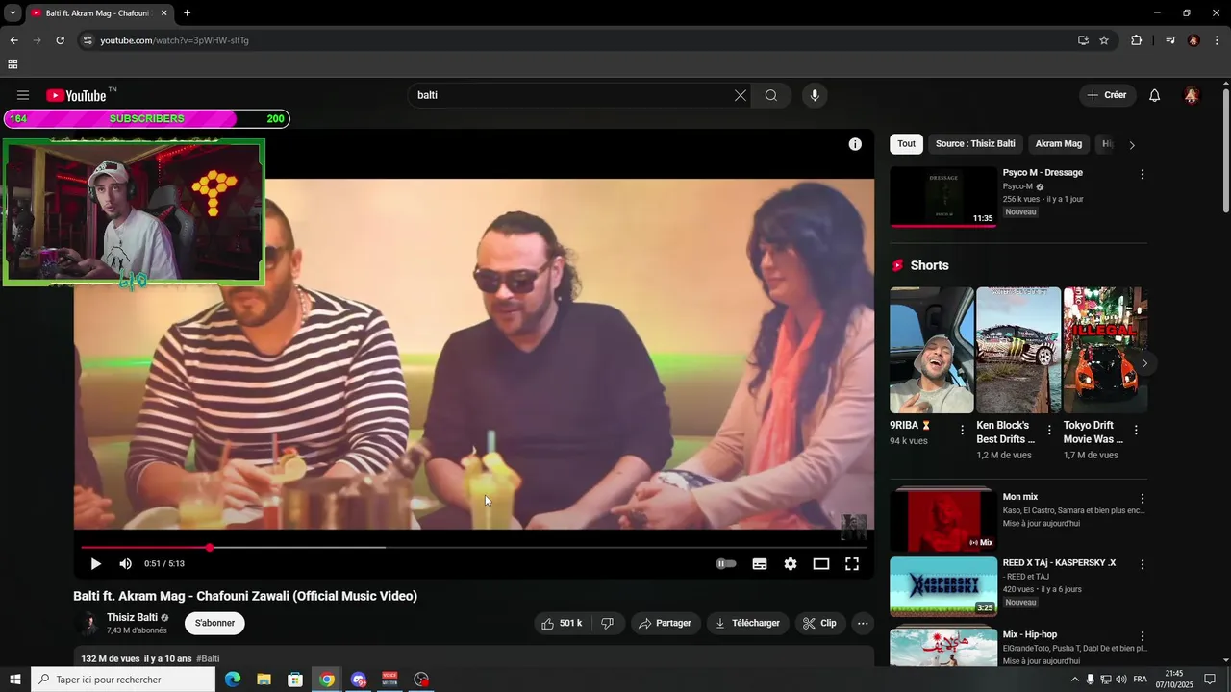Open more actions menu below the video
The width and height of the screenshot is (1231, 692).
pyautogui.click(x=863, y=623)
